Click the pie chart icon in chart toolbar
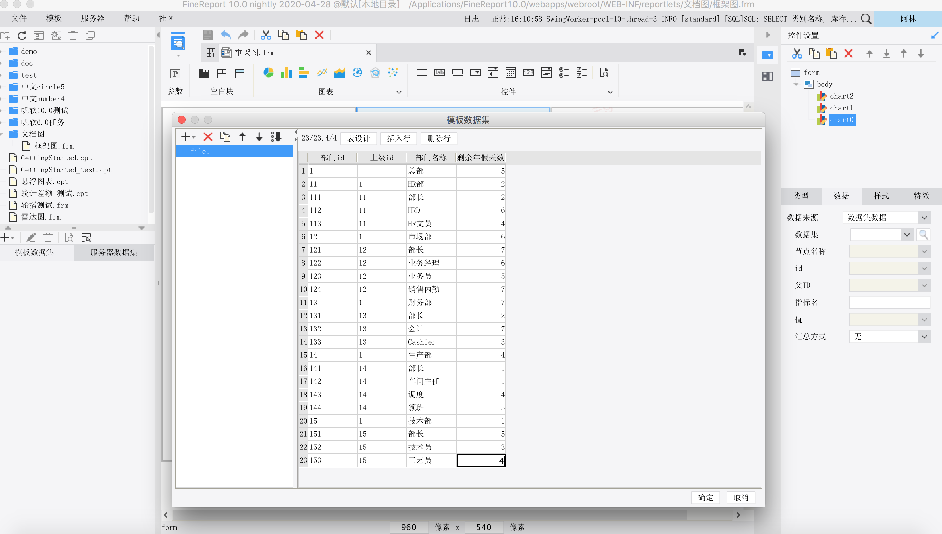Image resolution: width=942 pixels, height=534 pixels. (268, 73)
